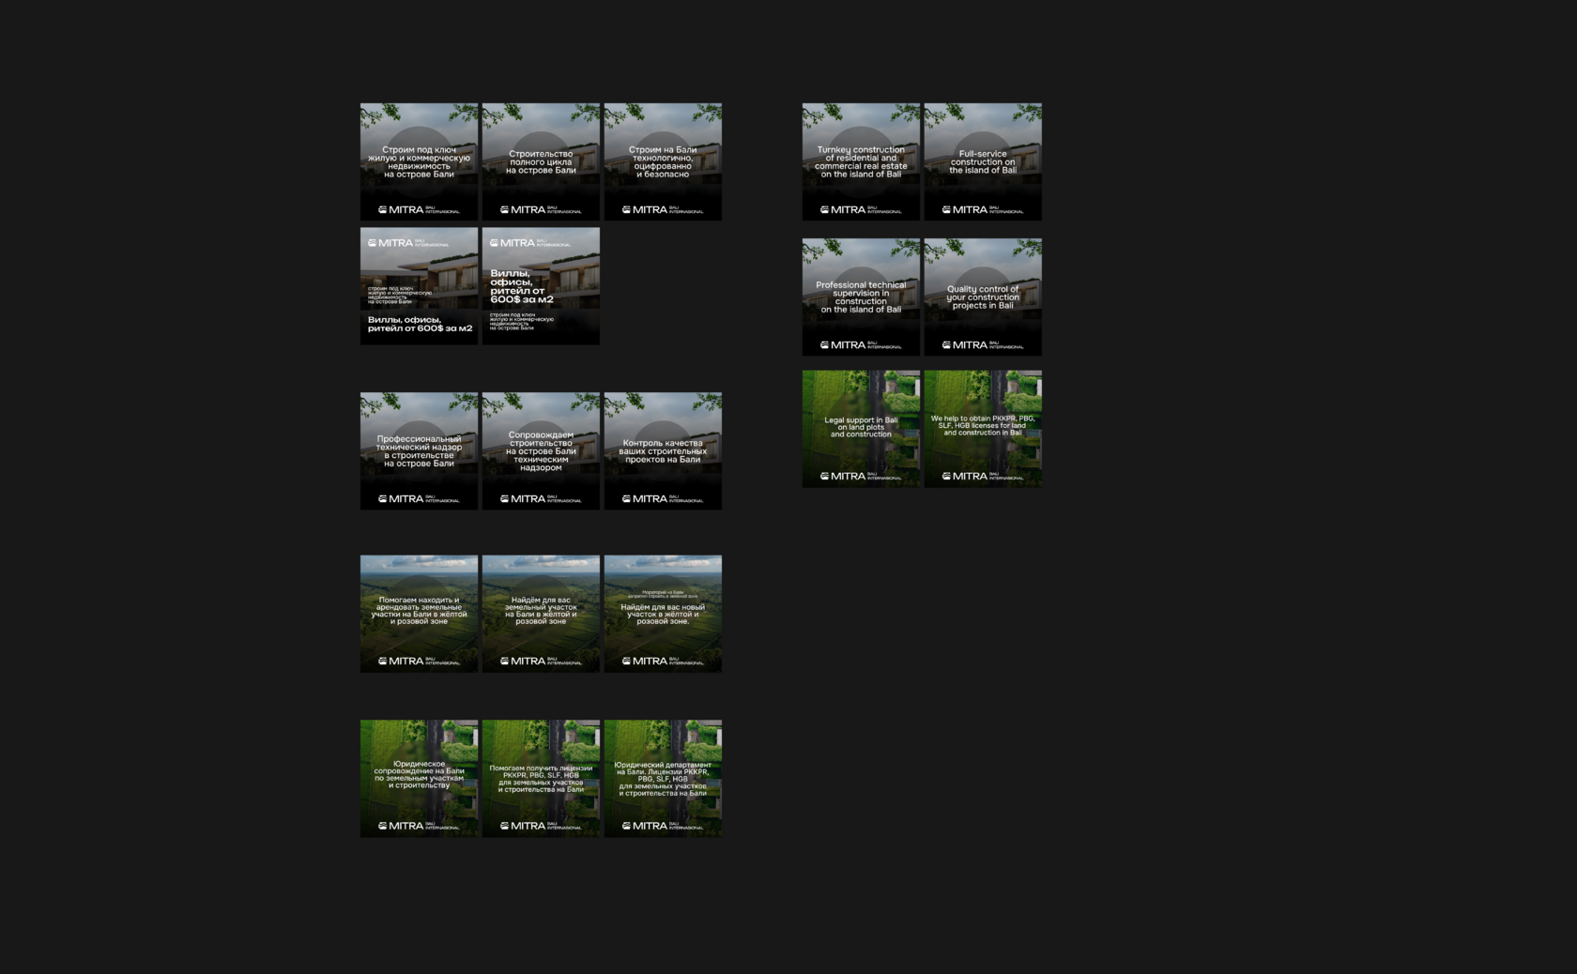Select the 'Профессиональный технический надзор' banner
Image resolution: width=1577 pixels, height=974 pixels.
click(x=419, y=451)
